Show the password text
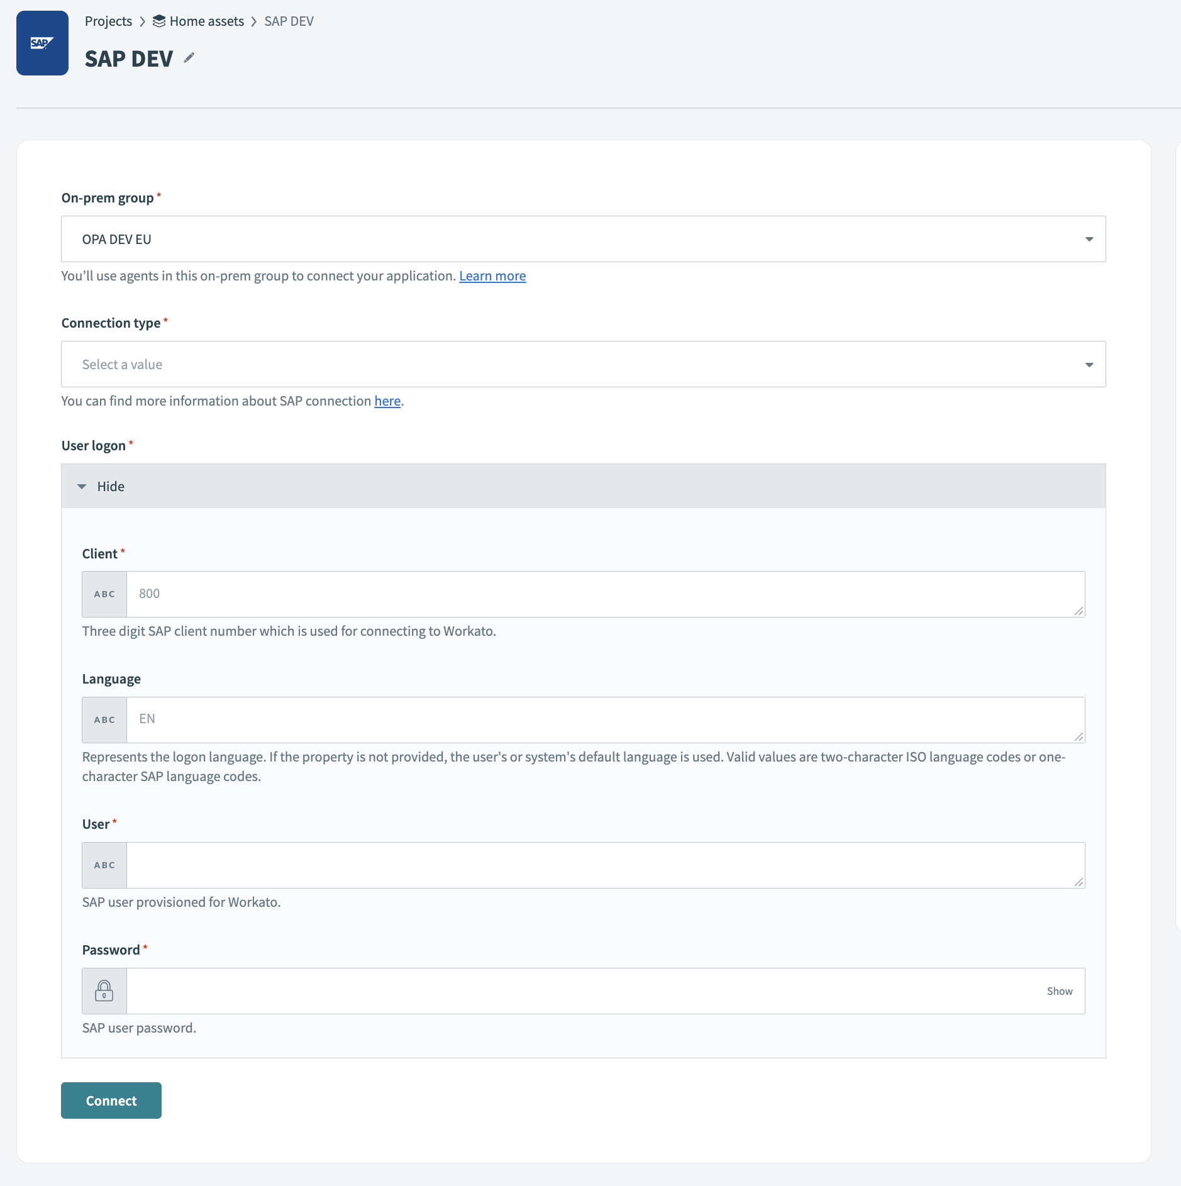1181x1186 pixels. pyautogui.click(x=1059, y=991)
